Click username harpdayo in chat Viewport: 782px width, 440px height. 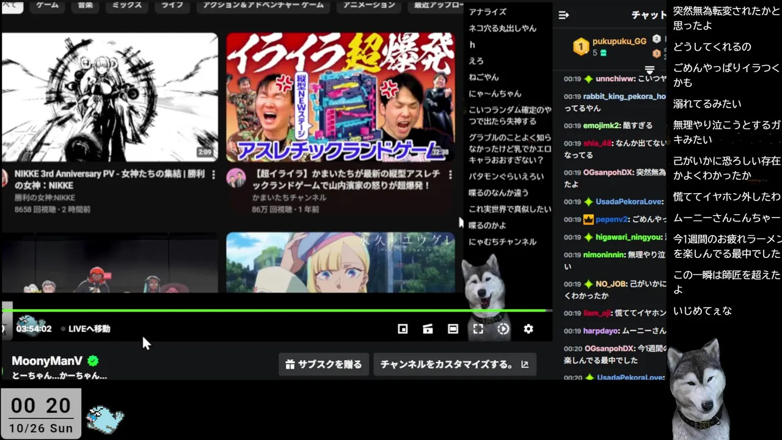(601, 331)
